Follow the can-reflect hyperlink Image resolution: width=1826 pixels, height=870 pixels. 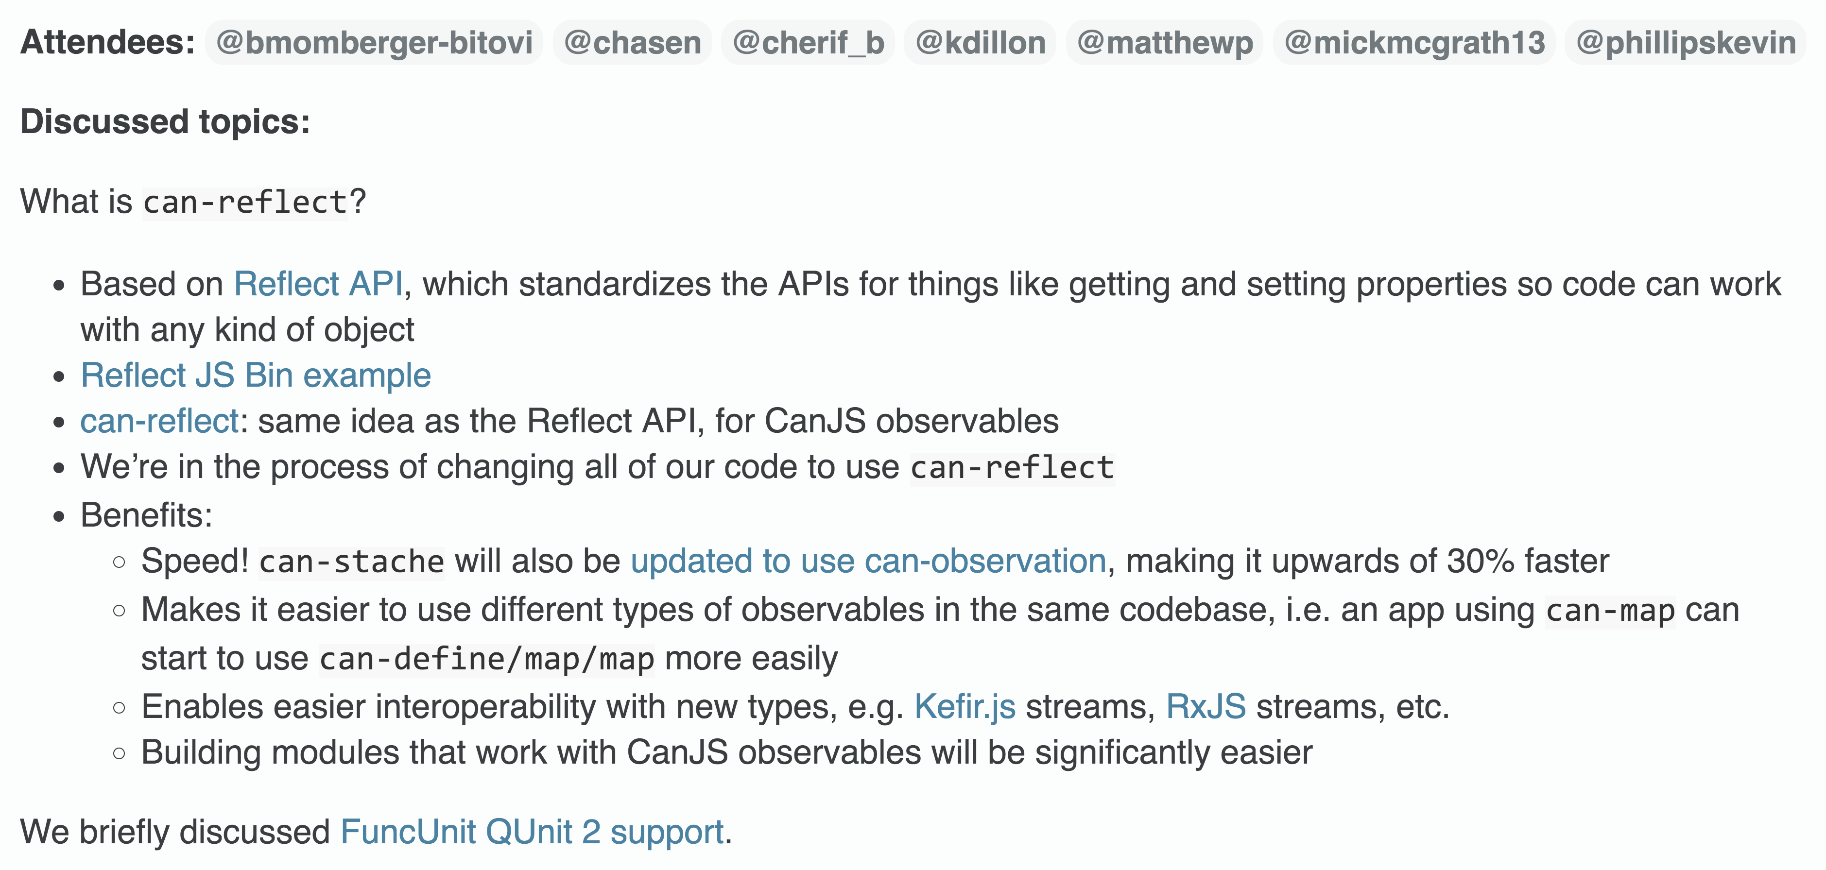point(159,421)
